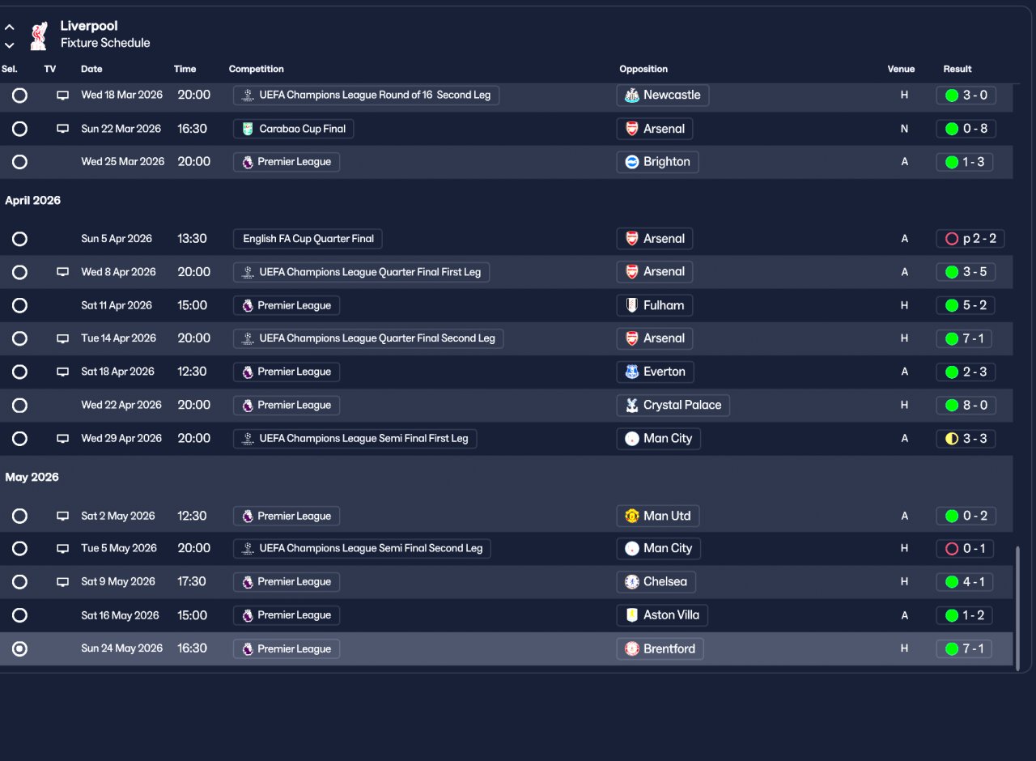Sort fixtures by the Time column header
The image size is (1036, 761).
point(185,69)
